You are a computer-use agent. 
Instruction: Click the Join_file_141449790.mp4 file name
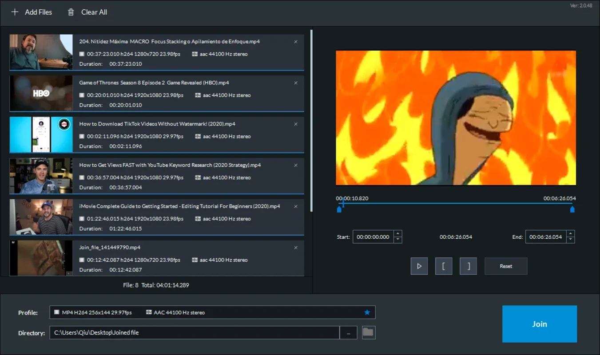point(110,248)
